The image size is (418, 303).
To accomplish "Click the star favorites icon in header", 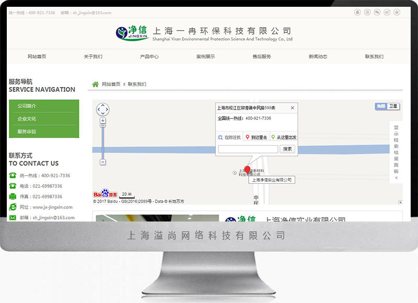I will pos(397,12).
